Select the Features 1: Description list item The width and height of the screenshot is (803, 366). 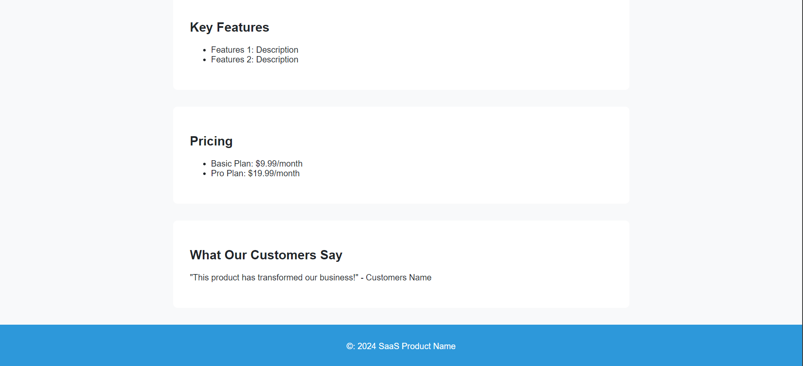tap(254, 50)
